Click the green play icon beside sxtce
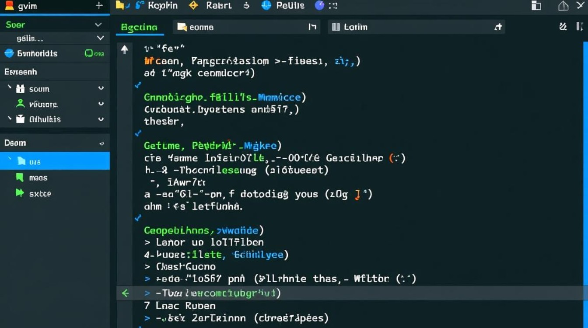588x328 pixels. (x=20, y=193)
